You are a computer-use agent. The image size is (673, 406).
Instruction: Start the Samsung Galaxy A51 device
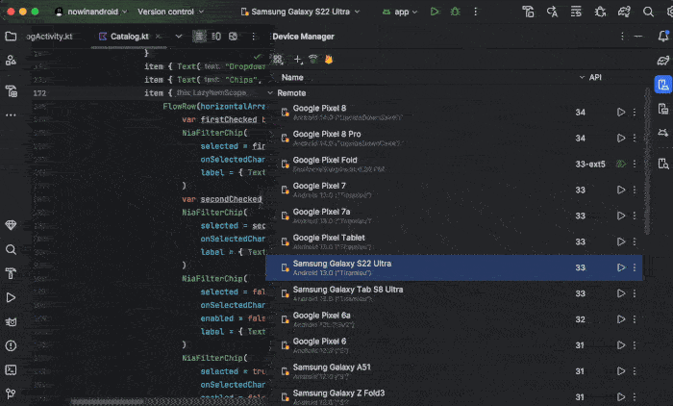(x=621, y=371)
